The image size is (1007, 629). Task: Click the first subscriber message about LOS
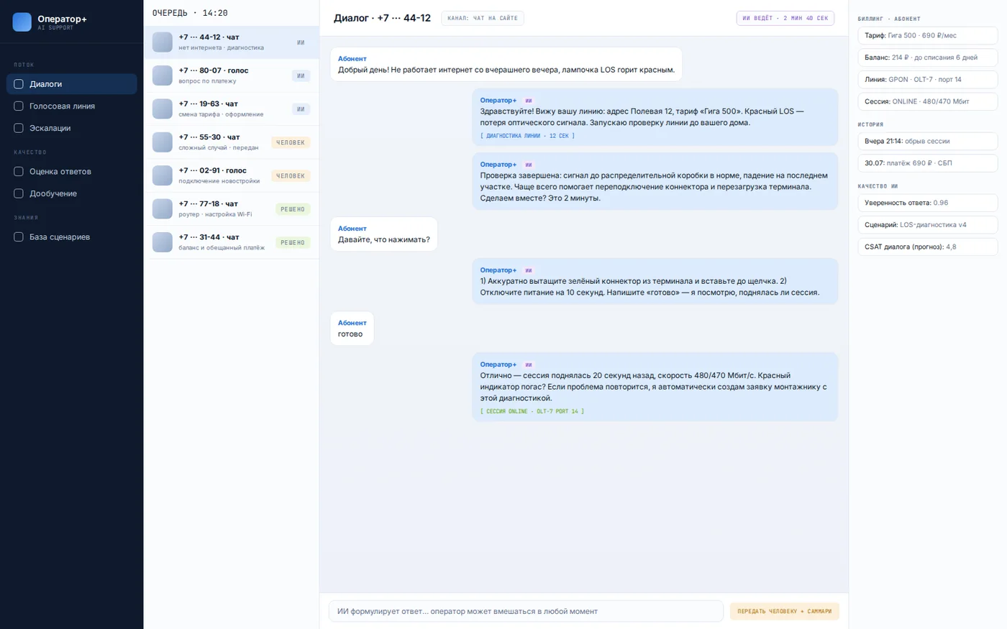click(506, 65)
